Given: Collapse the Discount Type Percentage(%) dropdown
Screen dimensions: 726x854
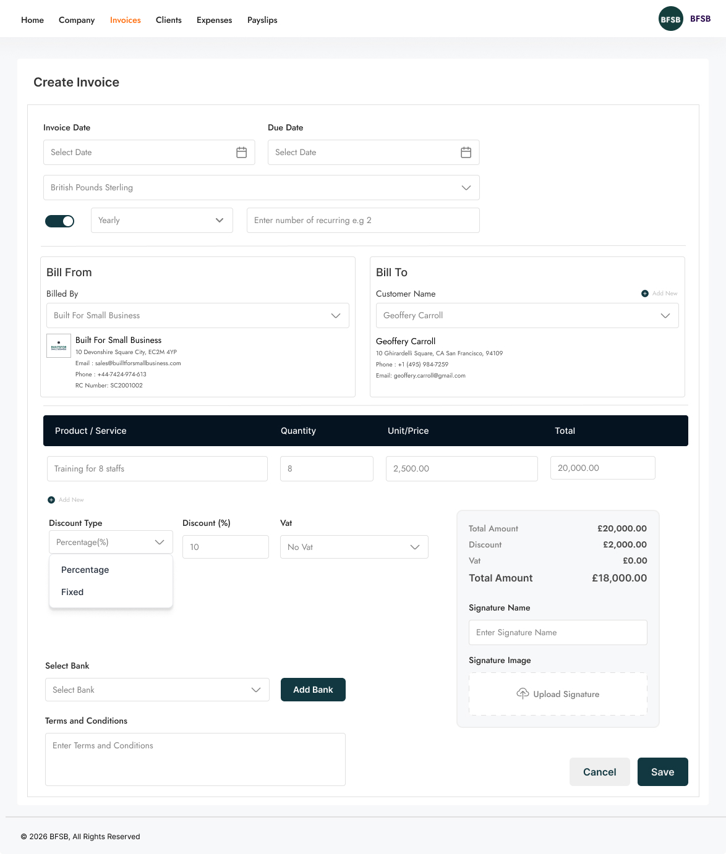Looking at the screenshot, I should tap(111, 542).
